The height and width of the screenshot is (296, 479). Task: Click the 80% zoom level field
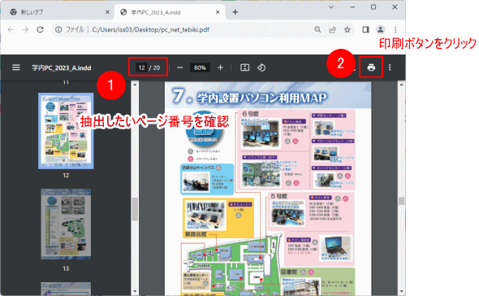tap(200, 67)
